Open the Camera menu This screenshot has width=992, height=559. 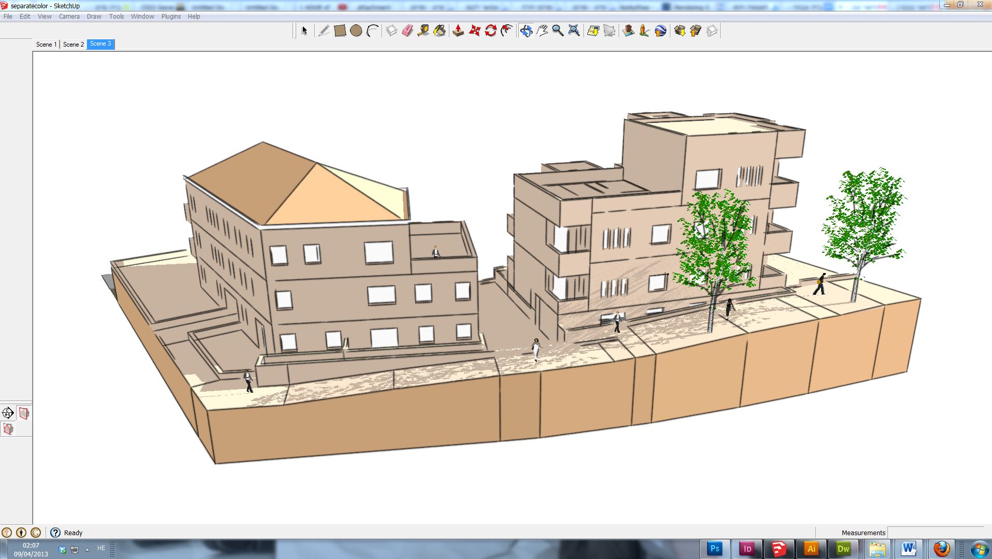point(69,17)
